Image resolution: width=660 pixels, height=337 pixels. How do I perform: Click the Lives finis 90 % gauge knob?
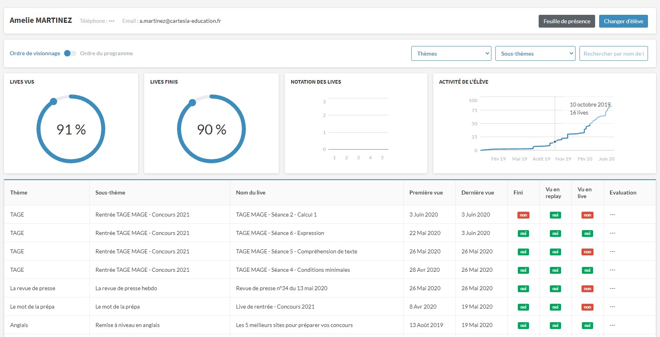tap(192, 102)
